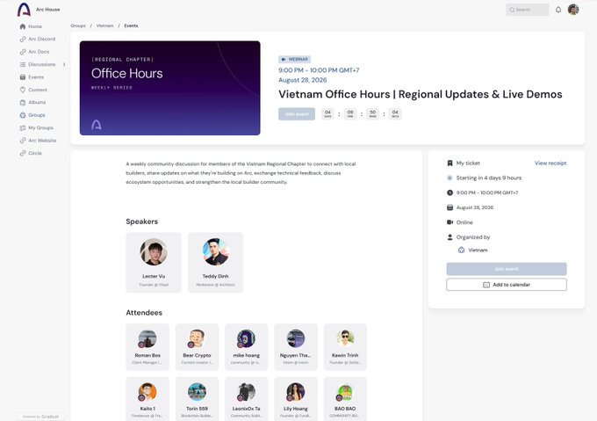Click the clock icon beside event time
Screen dimensions: 597x421
coord(450,192)
